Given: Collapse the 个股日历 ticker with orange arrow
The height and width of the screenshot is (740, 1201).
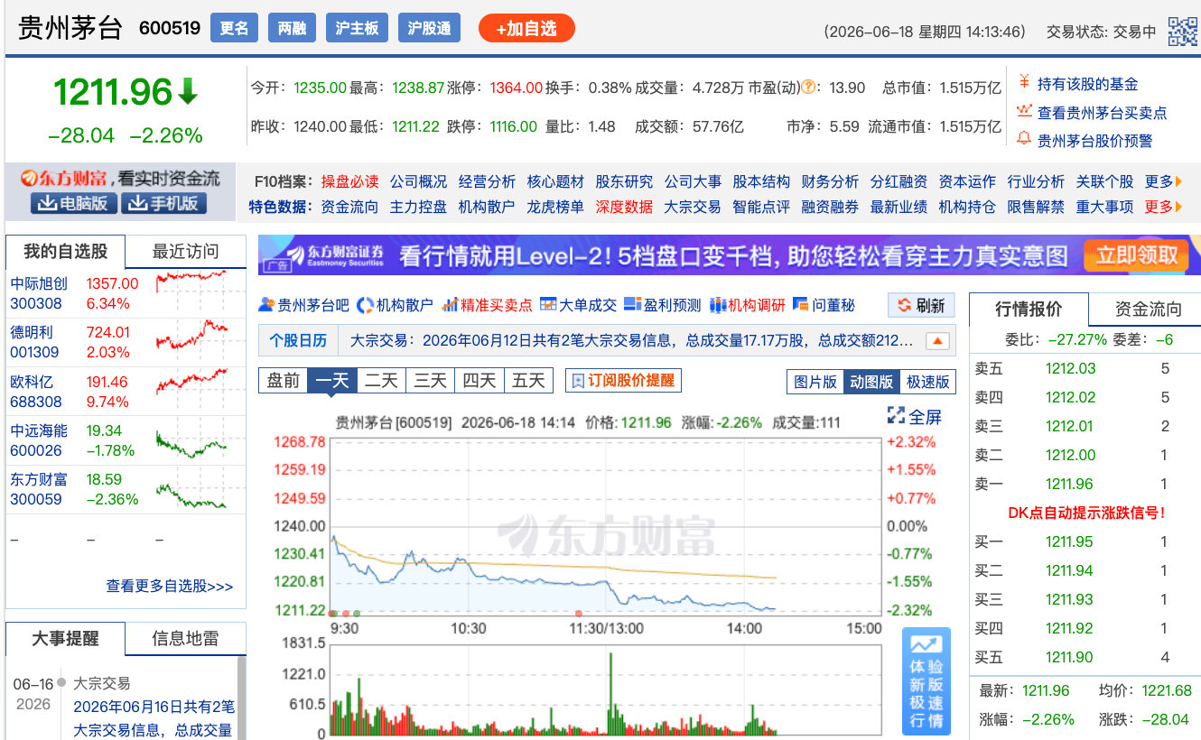Looking at the screenshot, I should [x=937, y=341].
